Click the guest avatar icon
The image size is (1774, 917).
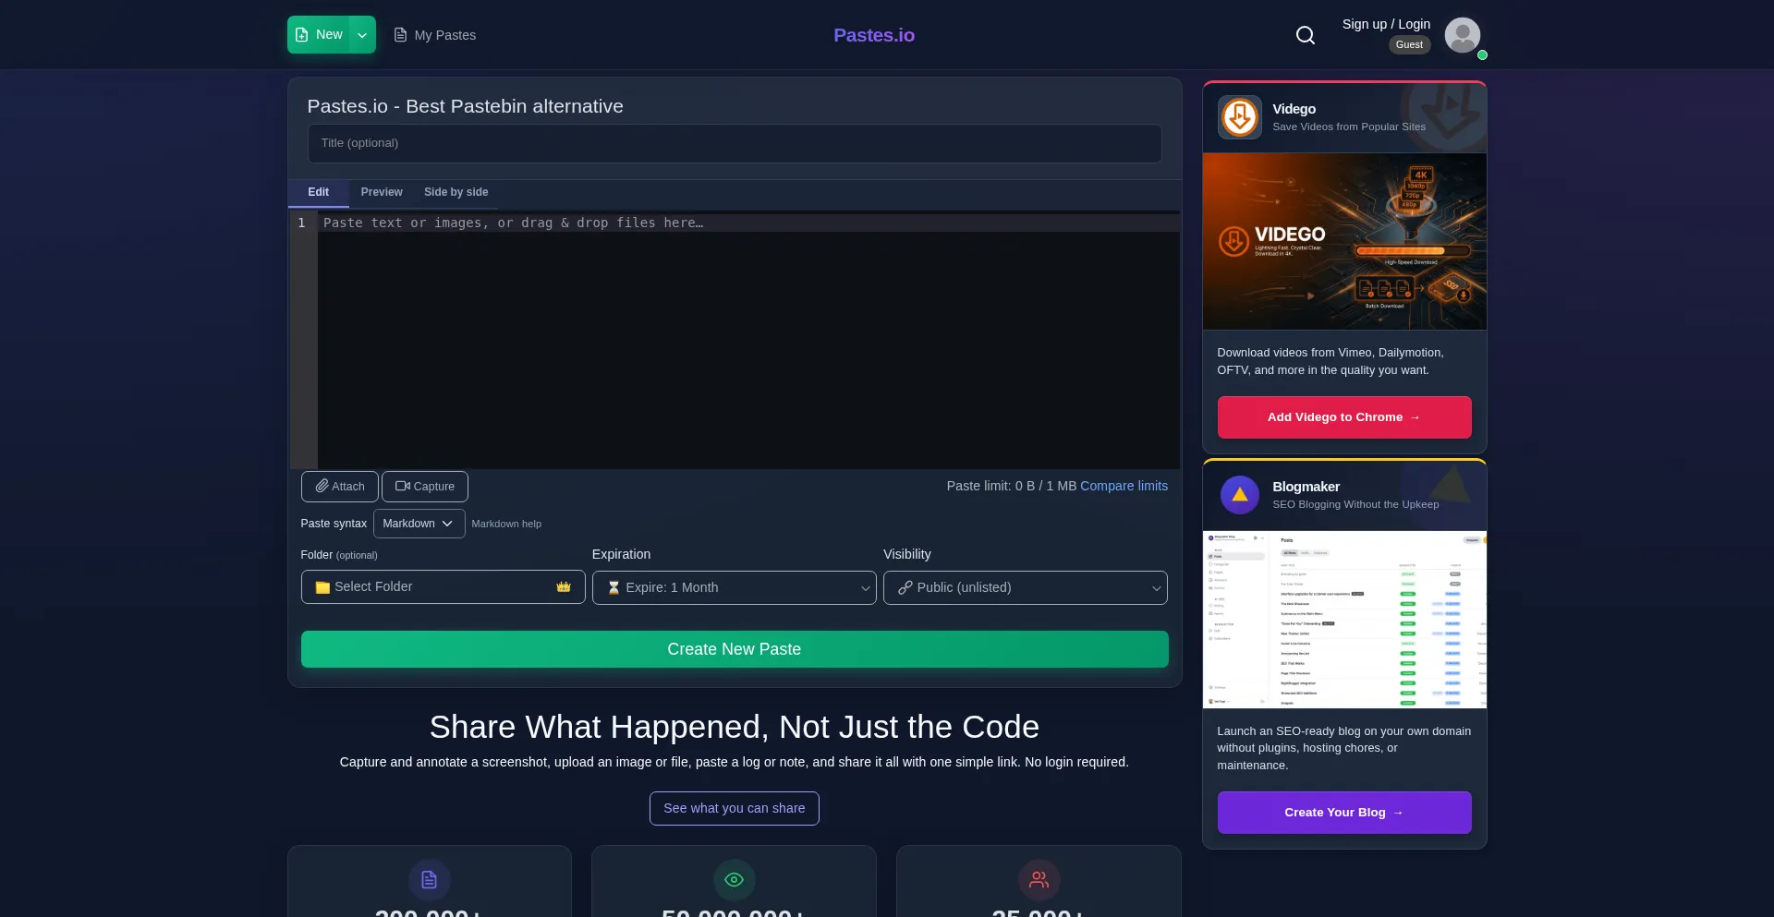pyautogui.click(x=1462, y=35)
